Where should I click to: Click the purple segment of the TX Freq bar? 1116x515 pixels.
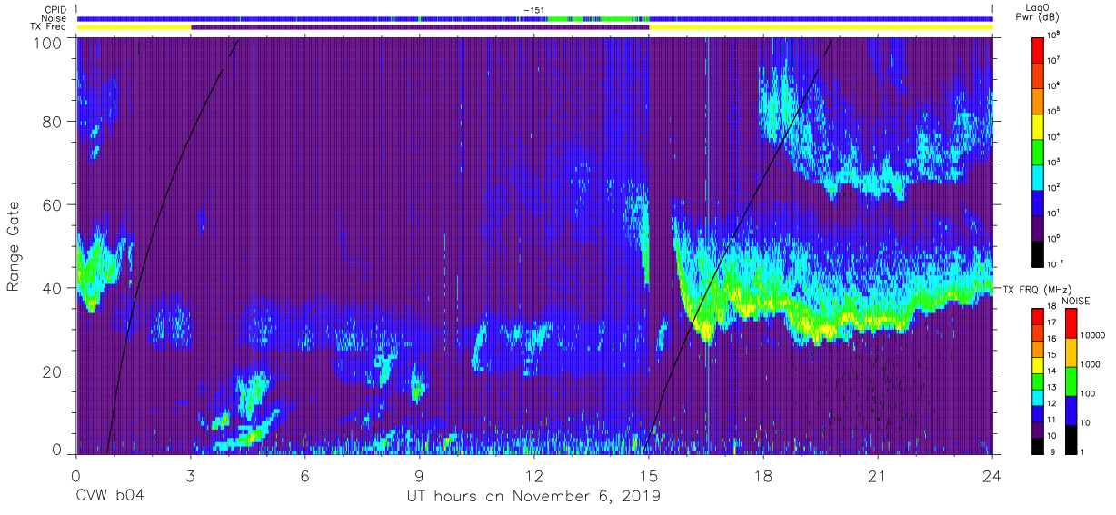(x=420, y=27)
